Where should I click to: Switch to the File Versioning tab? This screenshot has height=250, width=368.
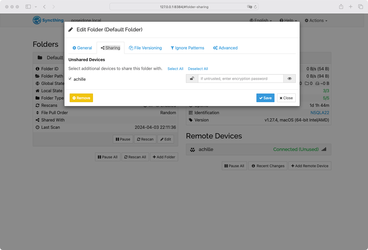(145, 48)
